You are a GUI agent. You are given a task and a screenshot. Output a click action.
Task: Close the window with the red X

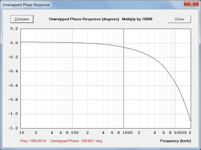coord(191,3)
